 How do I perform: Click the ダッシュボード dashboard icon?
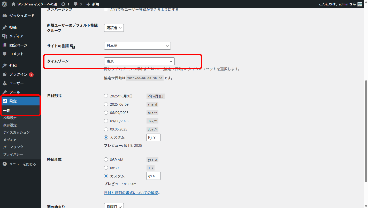tap(5, 16)
